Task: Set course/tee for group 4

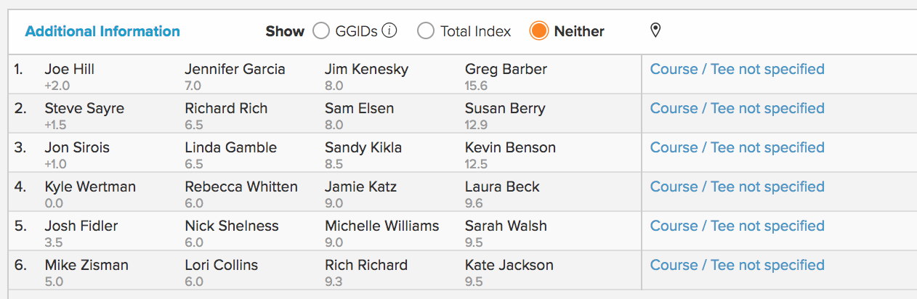Action: pyautogui.click(x=737, y=187)
